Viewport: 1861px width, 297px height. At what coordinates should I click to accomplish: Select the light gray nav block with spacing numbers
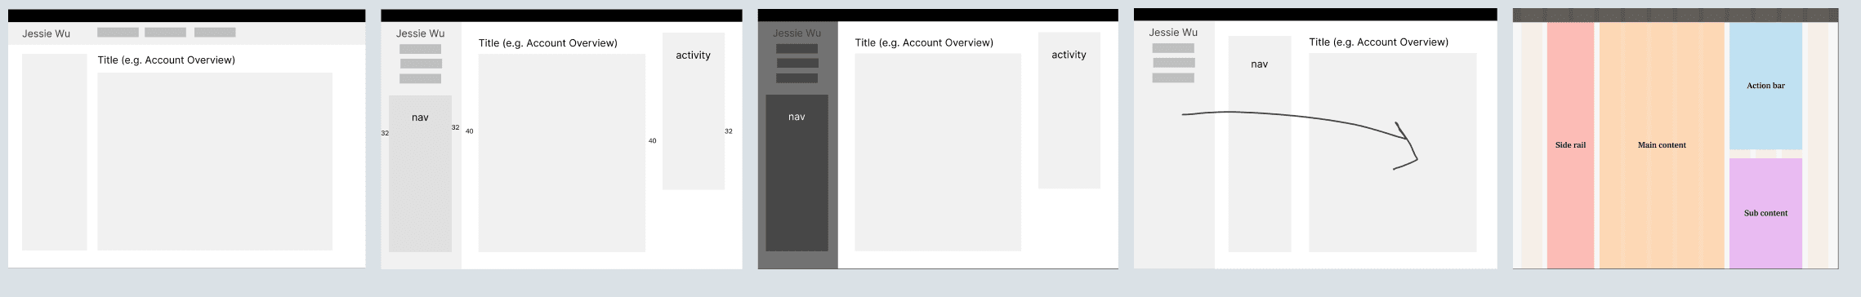click(420, 174)
